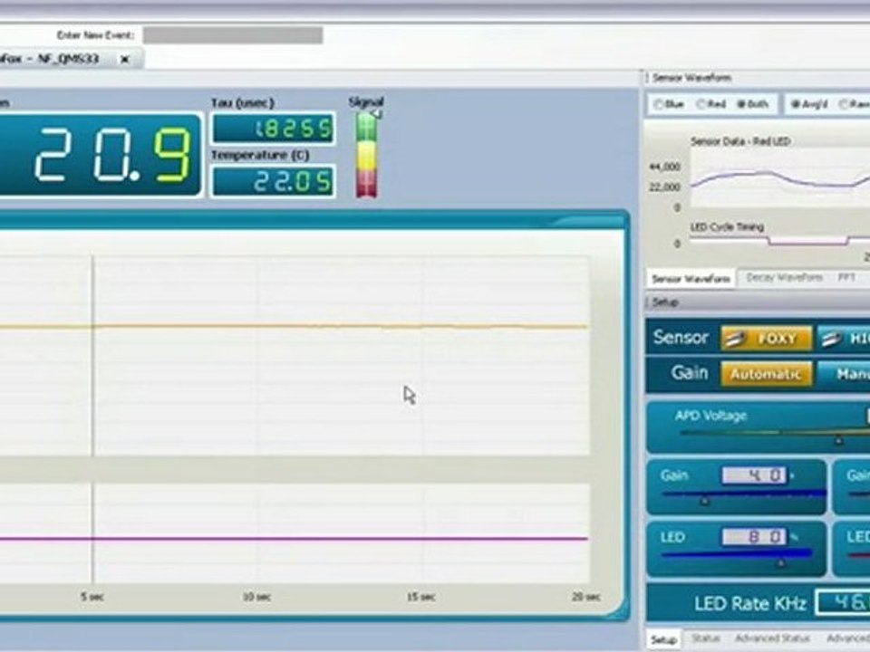Screen dimensions: 870x652
Task: Click the LED Cycle Timing graph
Action: tap(779, 240)
